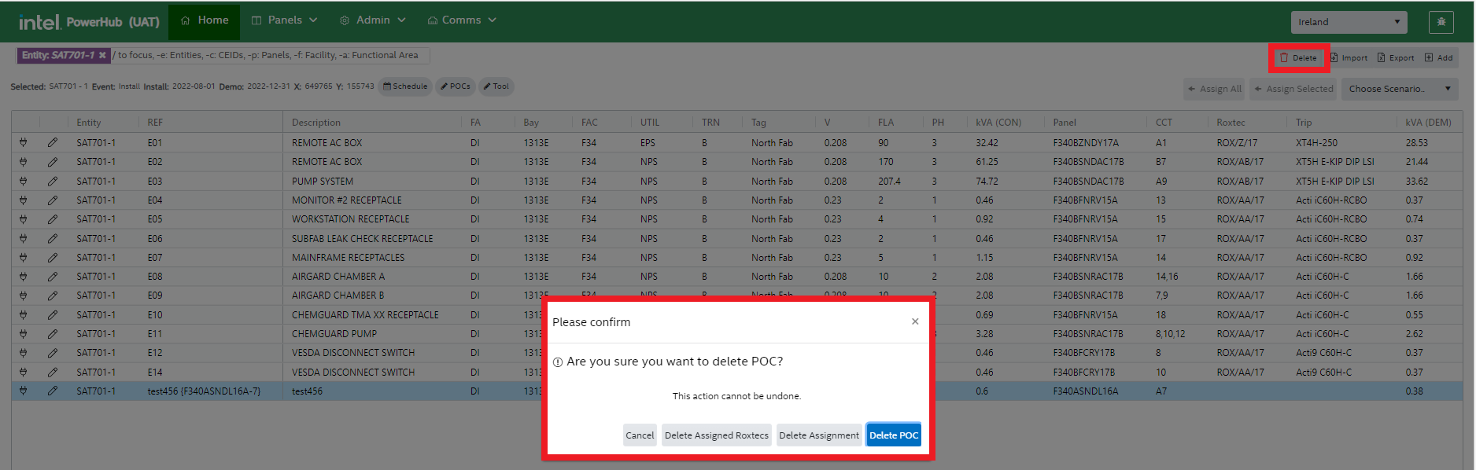The height and width of the screenshot is (470, 1476).
Task: Open the Schedule calendar button
Action: 405,86
